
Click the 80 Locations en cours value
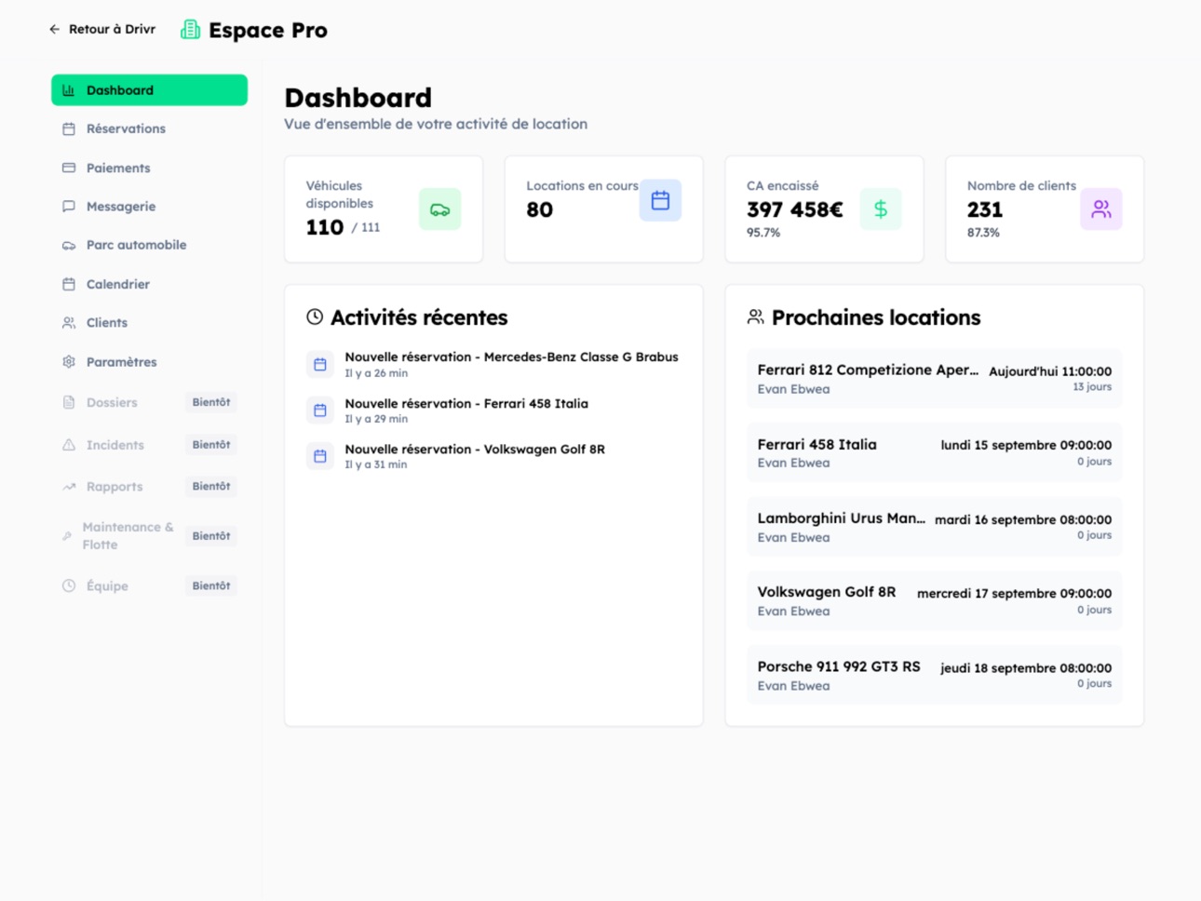click(x=540, y=210)
